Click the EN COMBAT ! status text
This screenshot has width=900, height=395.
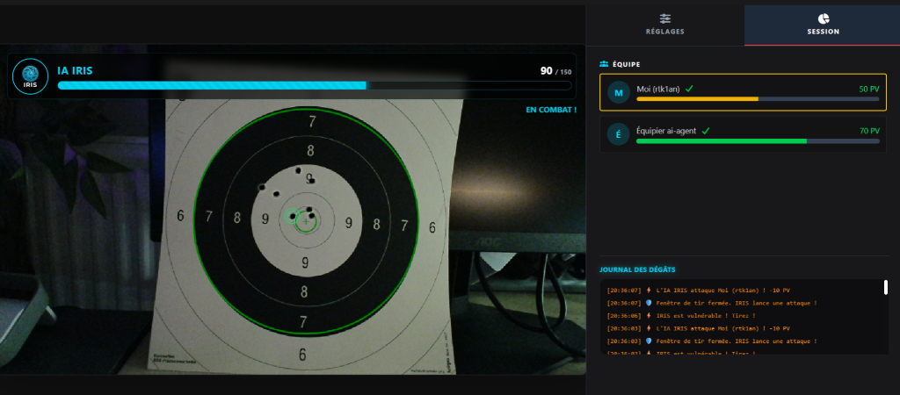point(551,110)
